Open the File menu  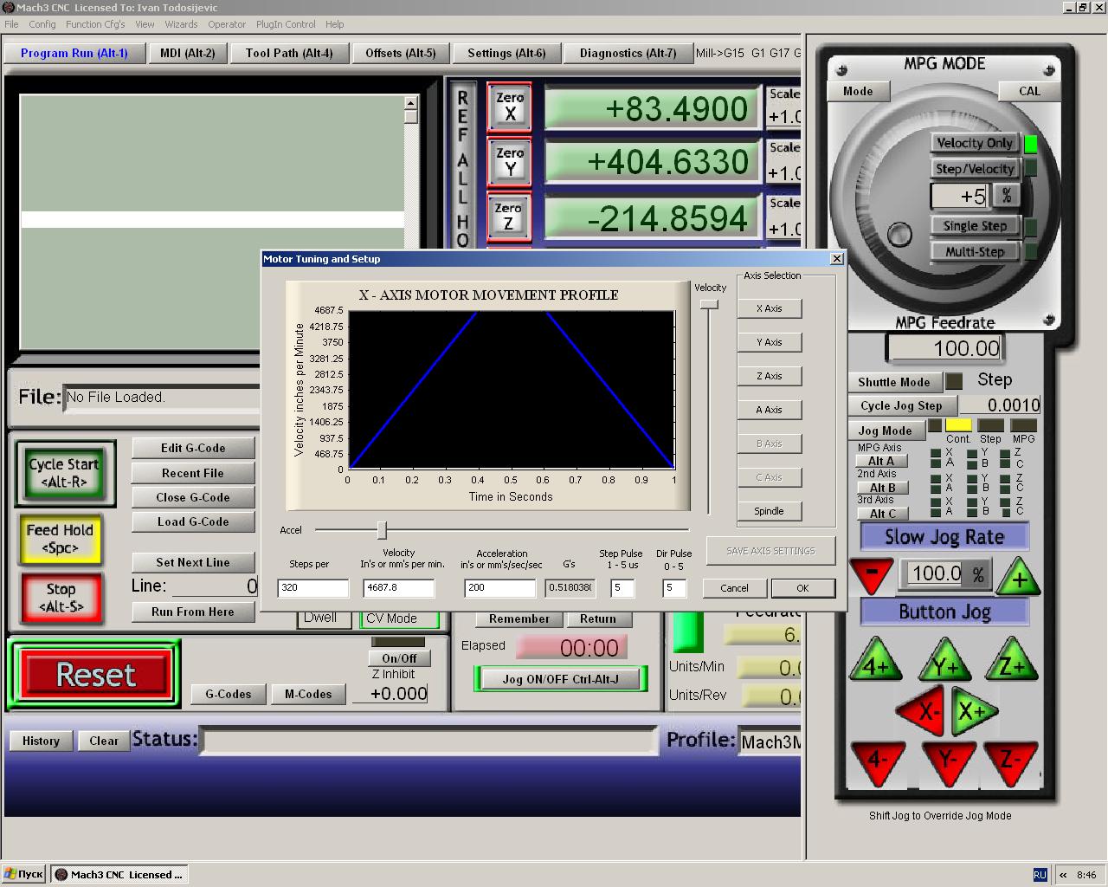pos(11,24)
